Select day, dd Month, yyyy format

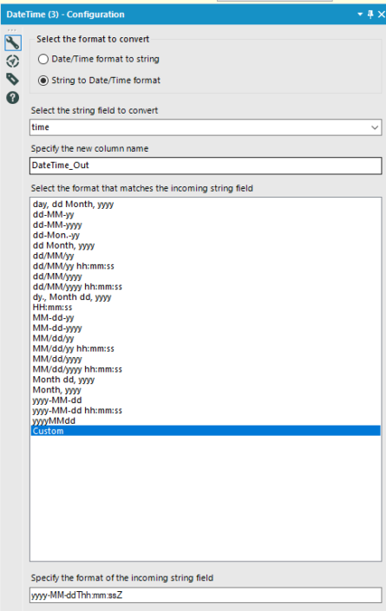(x=73, y=205)
